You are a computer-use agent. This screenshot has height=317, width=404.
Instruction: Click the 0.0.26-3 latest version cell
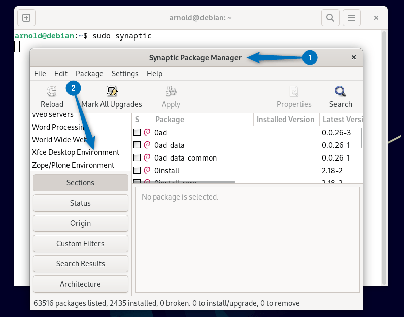(336, 132)
